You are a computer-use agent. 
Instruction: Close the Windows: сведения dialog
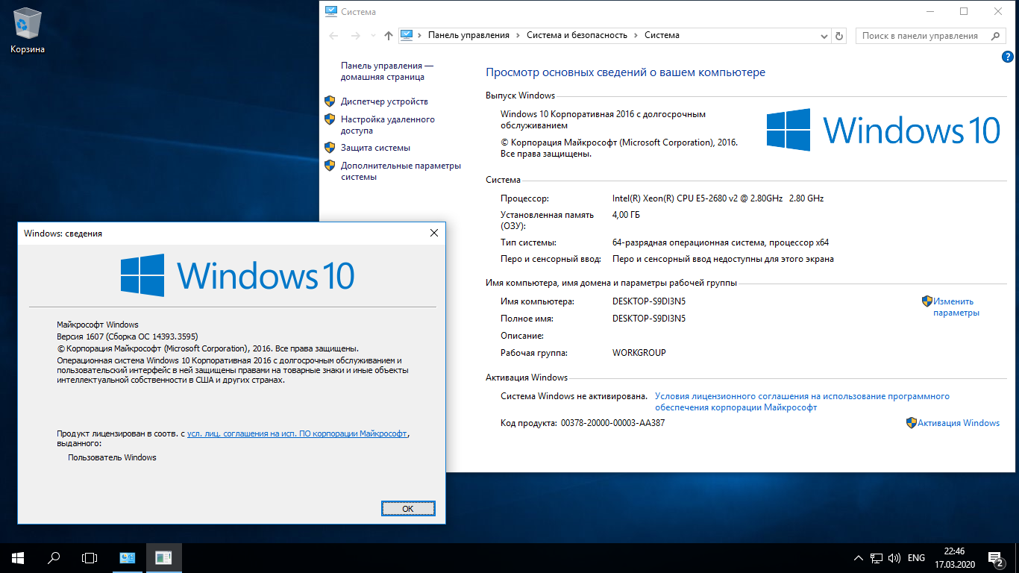pos(434,233)
